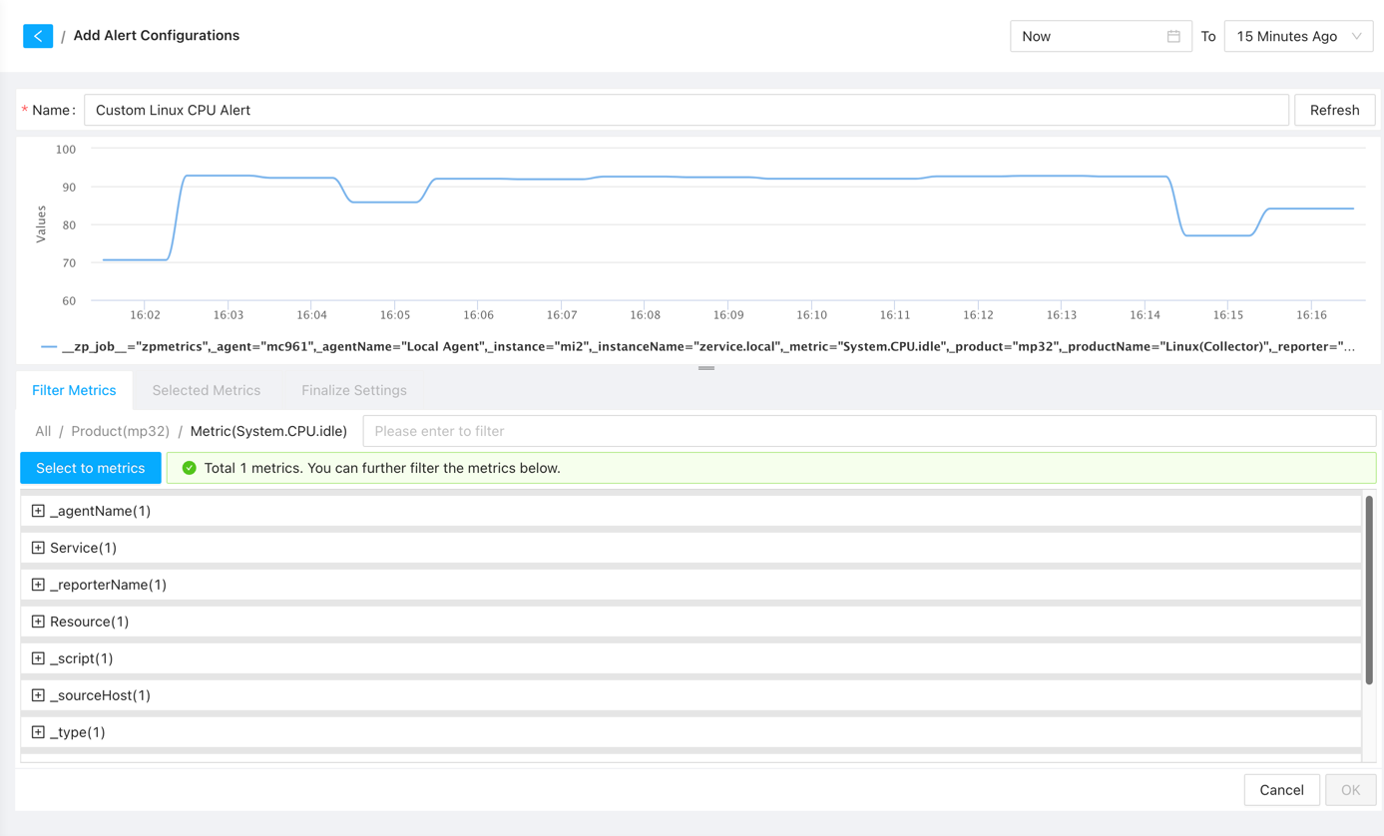Click the blue back arrow button
The height and width of the screenshot is (836, 1384).
(38, 36)
